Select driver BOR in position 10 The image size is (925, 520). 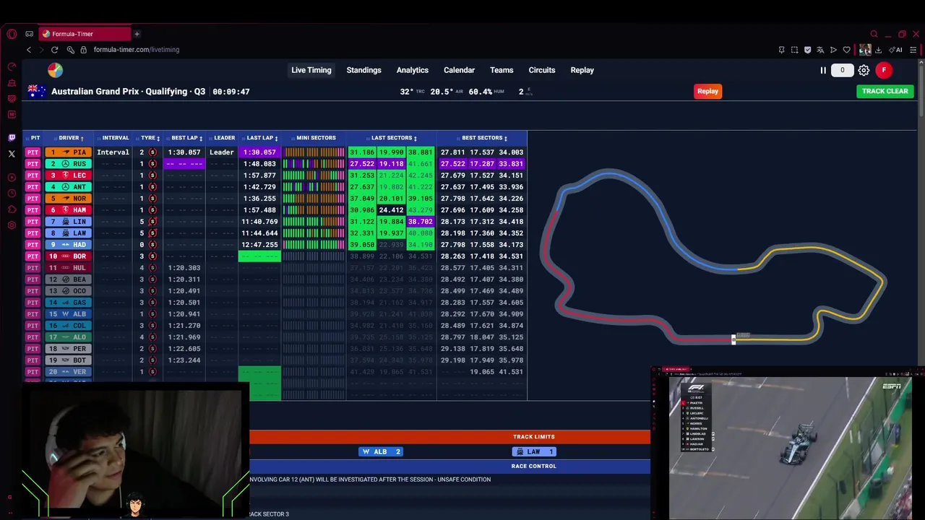pos(68,256)
